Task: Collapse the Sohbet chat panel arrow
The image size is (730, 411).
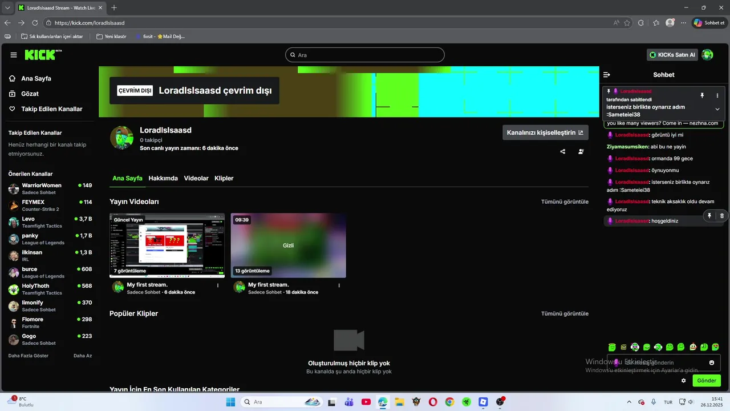Action: click(x=607, y=75)
